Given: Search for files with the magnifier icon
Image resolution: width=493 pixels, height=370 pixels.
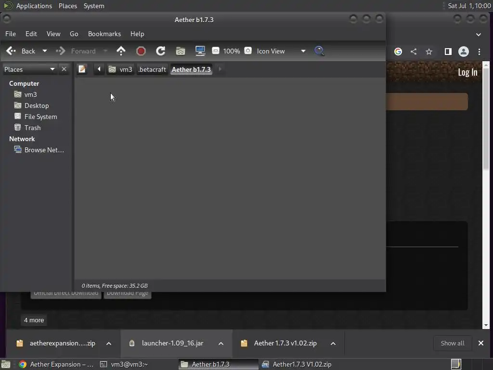Looking at the screenshot, I should pos(320,51).
